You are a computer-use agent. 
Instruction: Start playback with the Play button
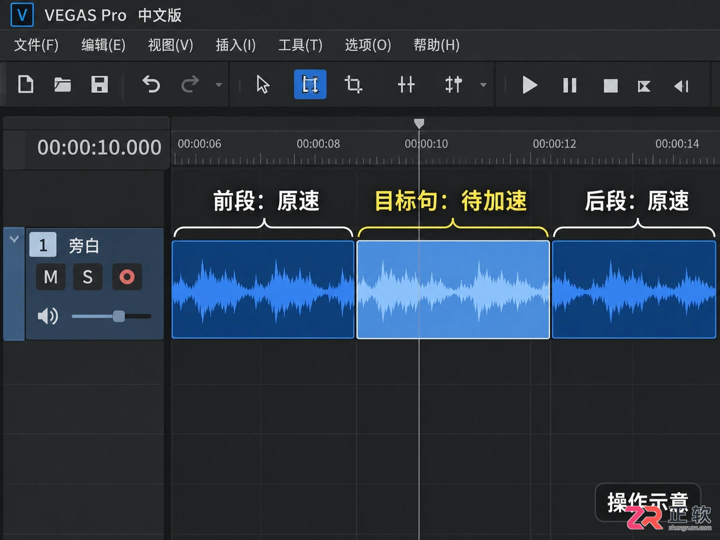click(x=529, y=85)
